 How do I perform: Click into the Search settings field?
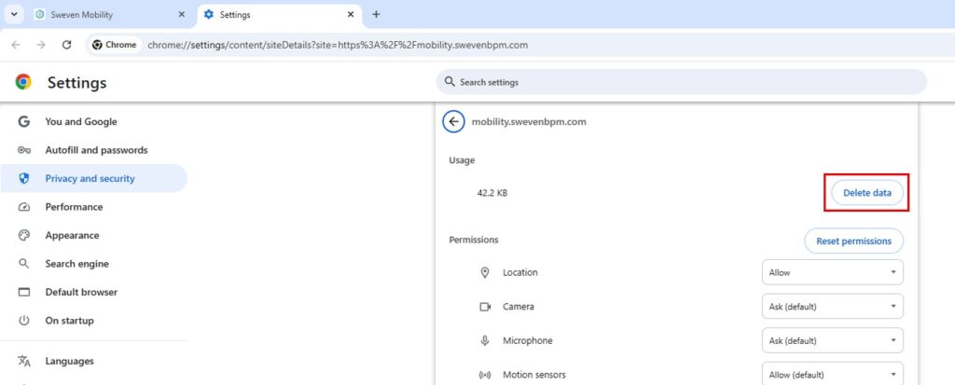[682, 82]
